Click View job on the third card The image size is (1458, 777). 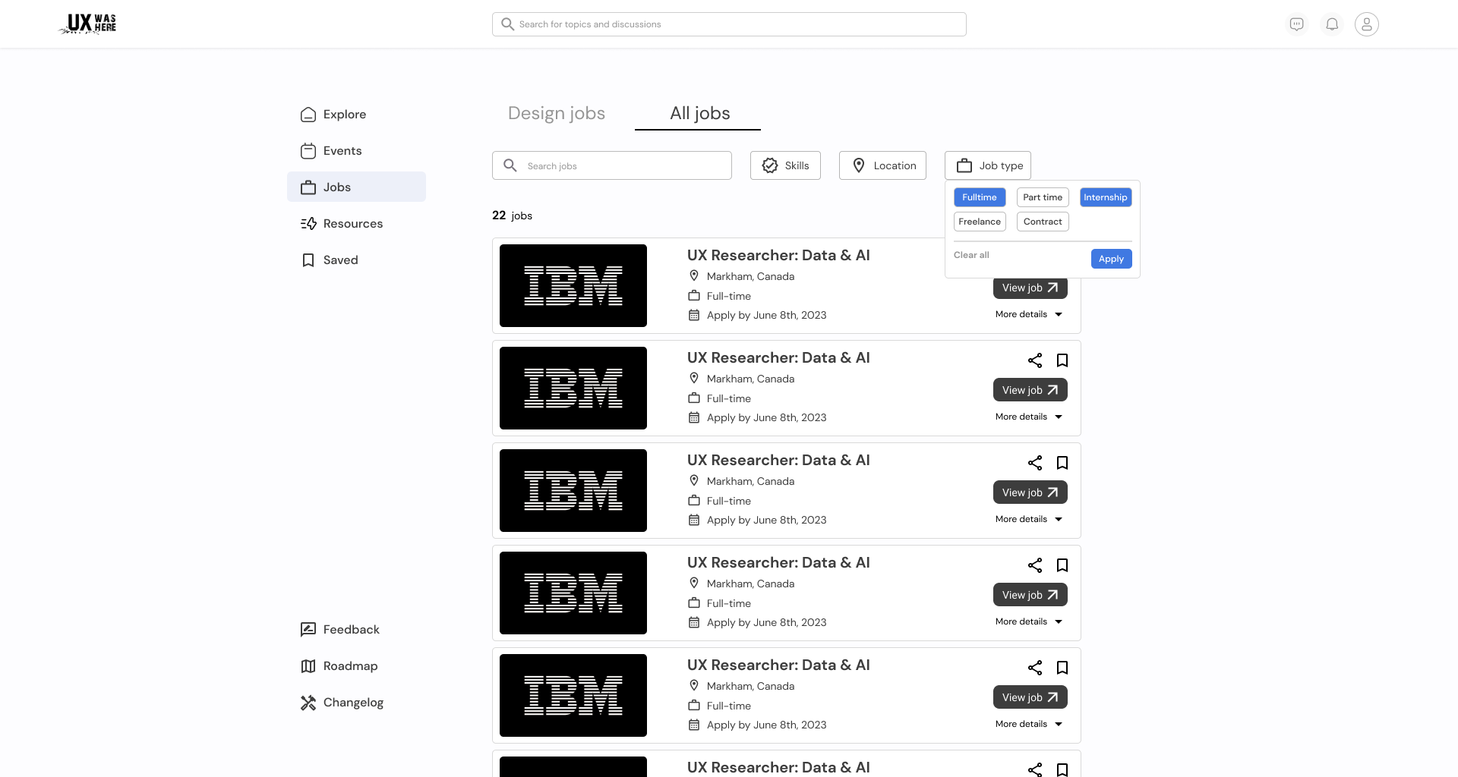(1030, 492)
